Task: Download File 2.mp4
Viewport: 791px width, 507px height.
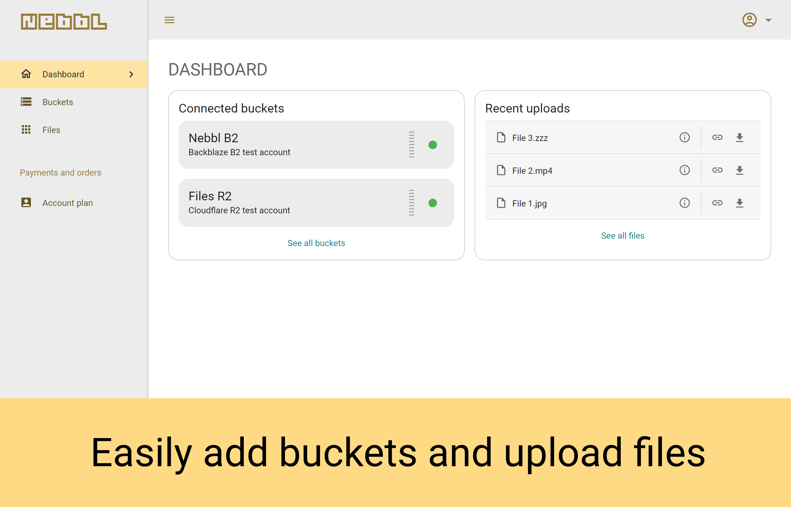Action: [740, 170]
